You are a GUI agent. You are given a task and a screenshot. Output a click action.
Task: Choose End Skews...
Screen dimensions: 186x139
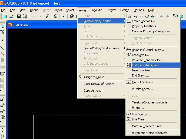153,75
